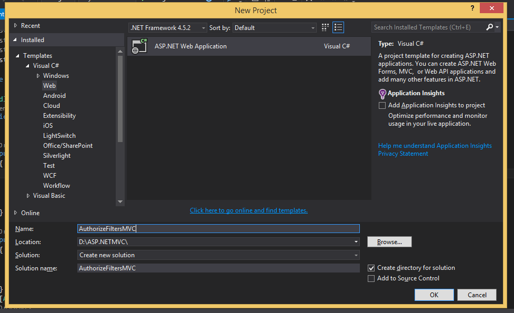This screenshot has width=514, height=313.
Task: Click the OK button
Action: pyautogui.click(x=434, y=295)
